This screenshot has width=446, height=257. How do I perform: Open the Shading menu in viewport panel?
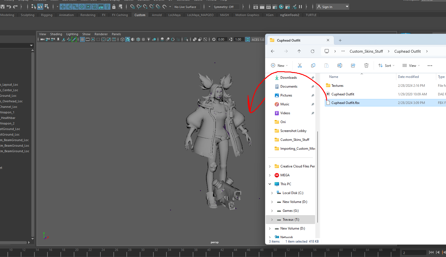click(56, 34)
